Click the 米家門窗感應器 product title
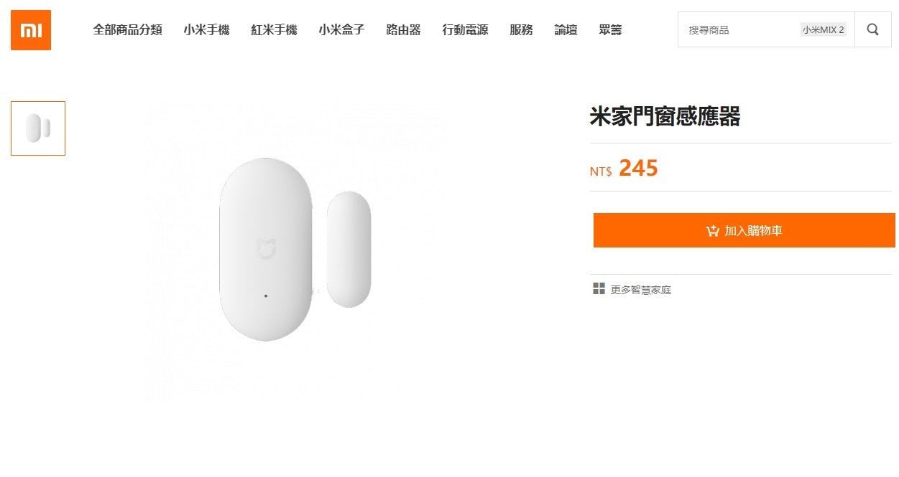 pyautogui.click(x=665, y=116)
